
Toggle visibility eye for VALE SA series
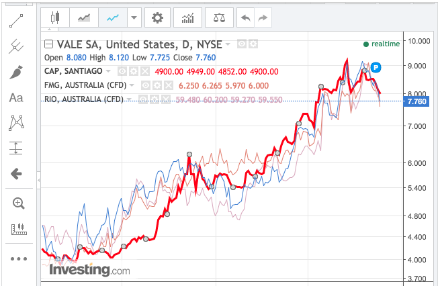click(x=242, y=44)
